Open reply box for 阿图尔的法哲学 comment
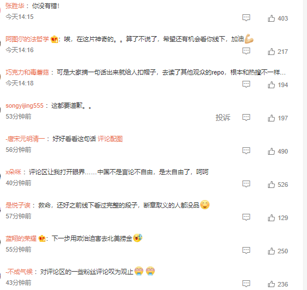The height and width of the screenshot is (290, 307). [x=246, y=51]
